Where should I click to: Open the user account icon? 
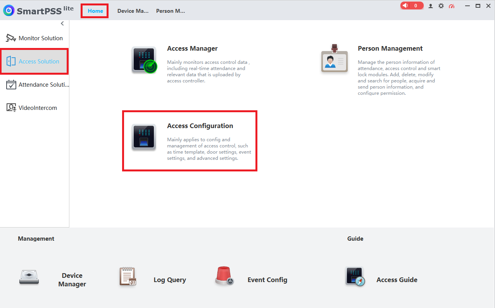click(431, 6)
